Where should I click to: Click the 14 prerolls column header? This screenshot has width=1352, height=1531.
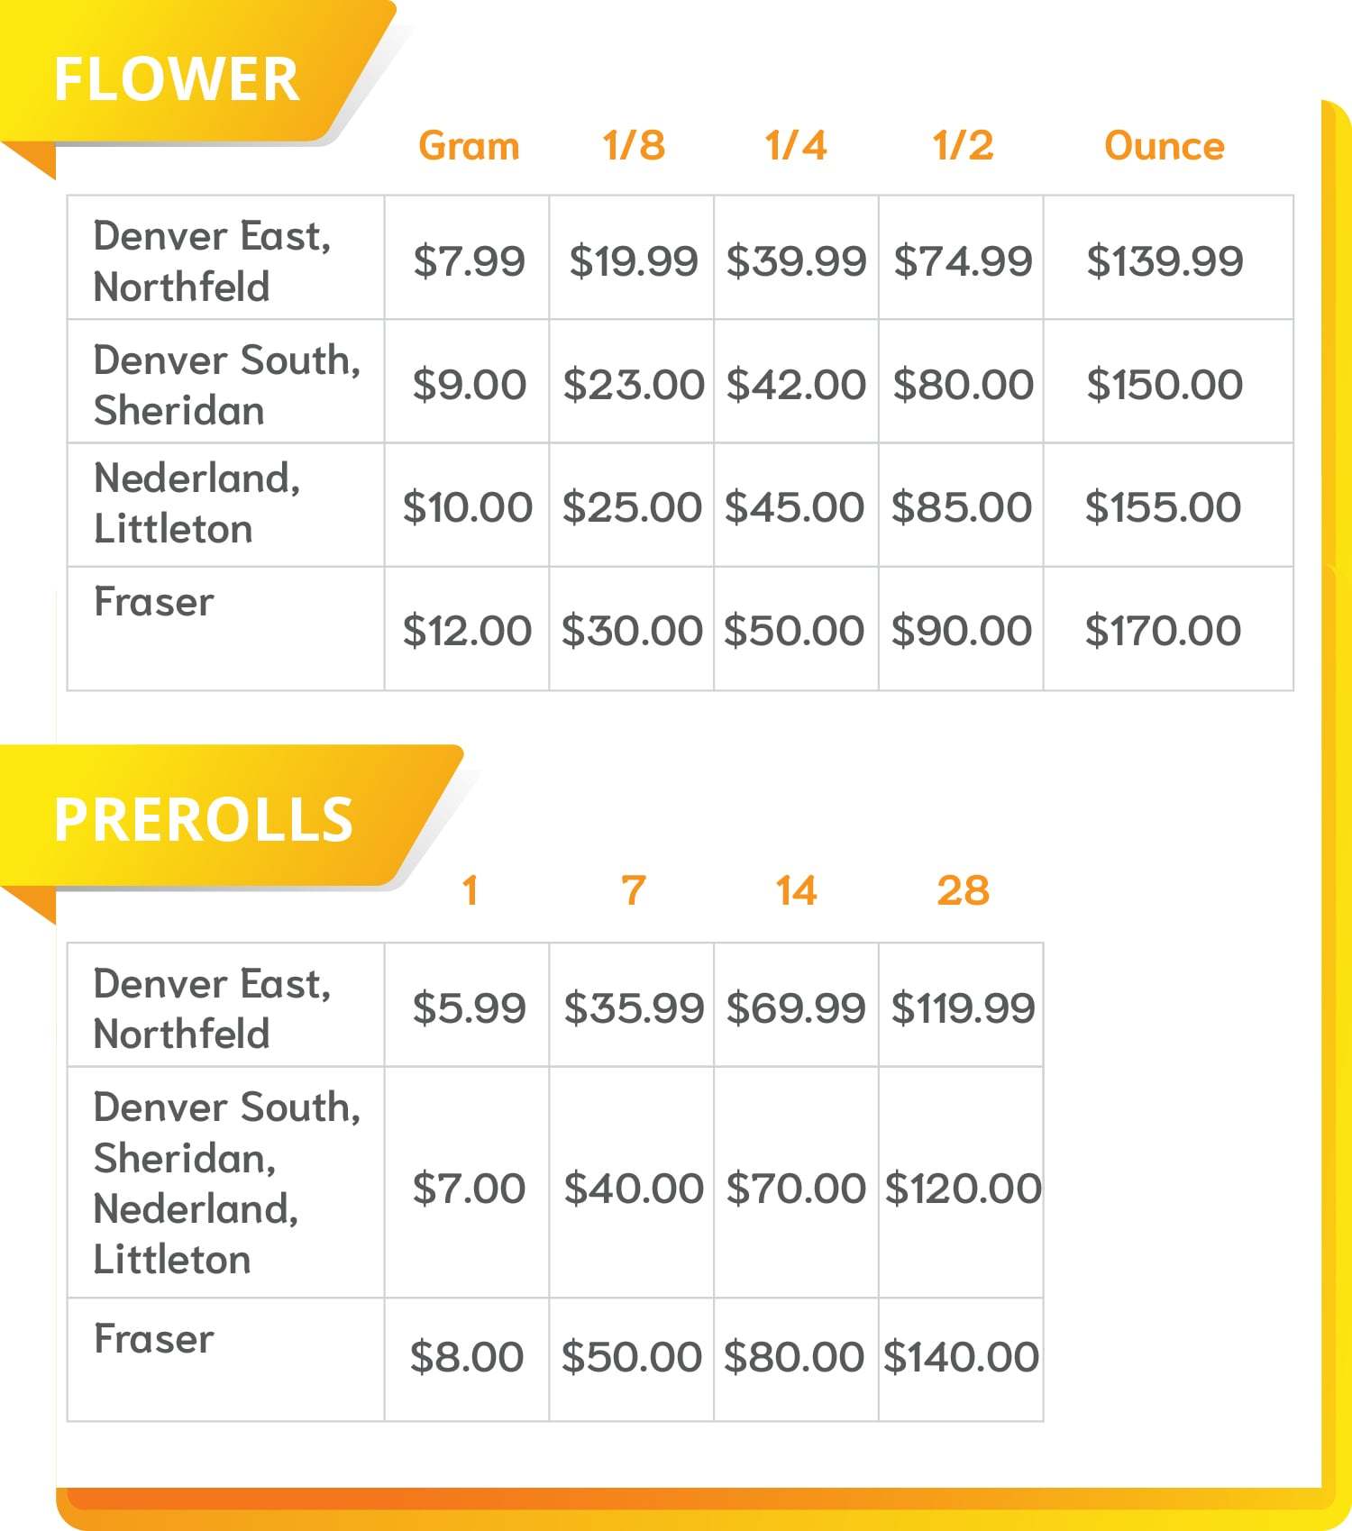pos(797,891)
